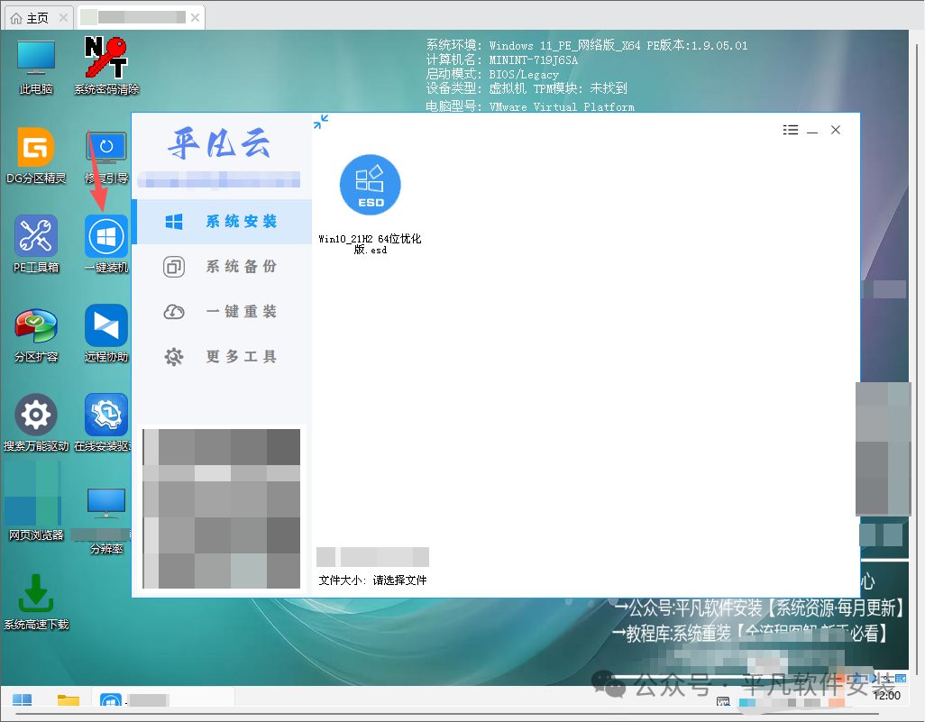Image resolution: width=925 pixels, height=722 pixels.
Task: Open the 更多工具 sidebar section
Action: coord(224,356)
